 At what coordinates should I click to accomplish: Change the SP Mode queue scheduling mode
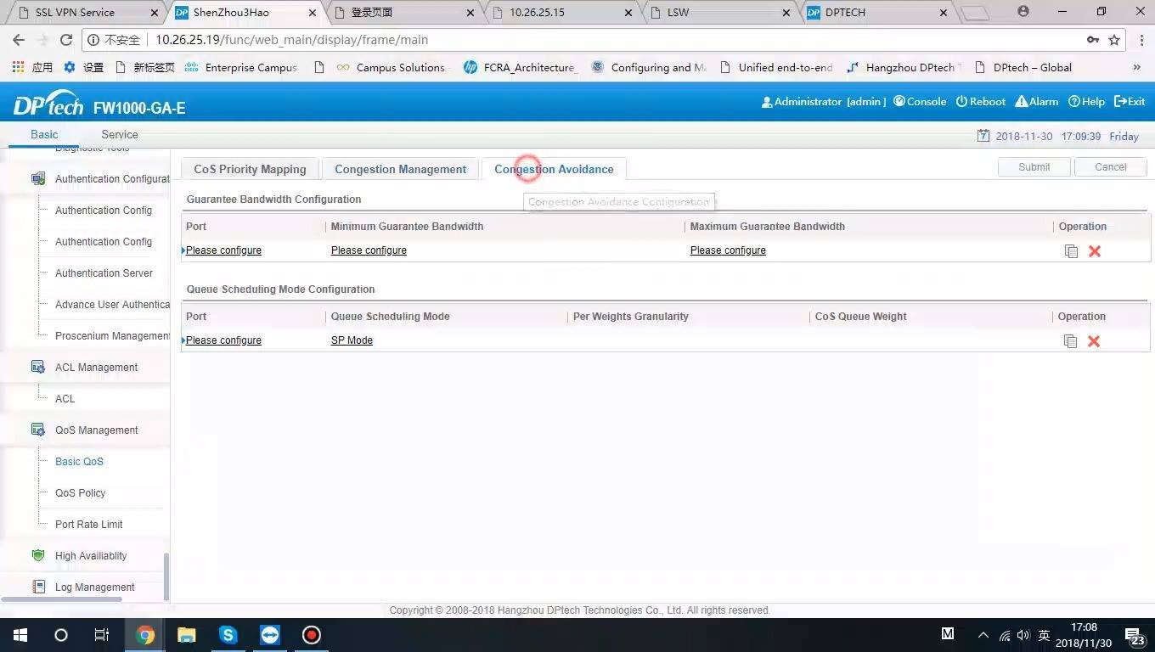point(352,340)
